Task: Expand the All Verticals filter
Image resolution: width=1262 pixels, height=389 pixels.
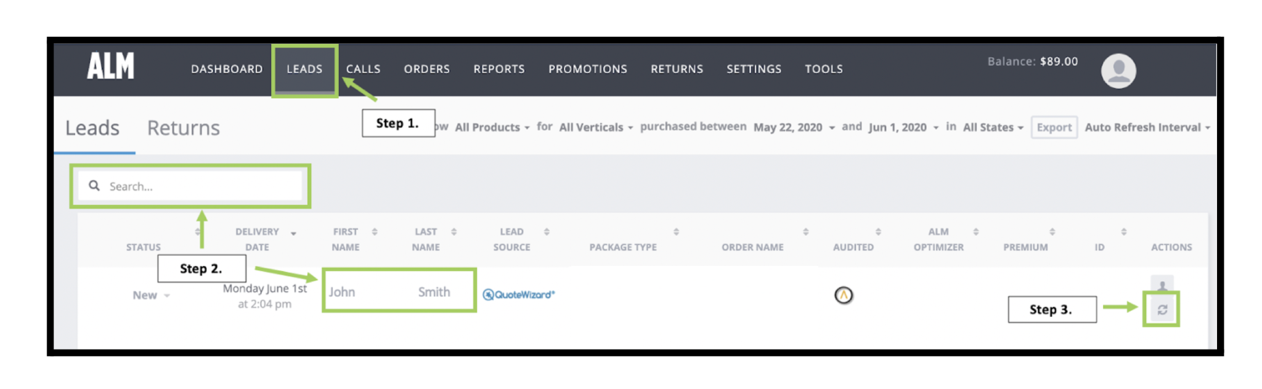Action: tap(596, 127)
